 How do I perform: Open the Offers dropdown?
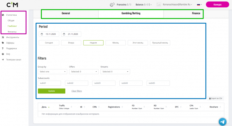pos(84,72)
